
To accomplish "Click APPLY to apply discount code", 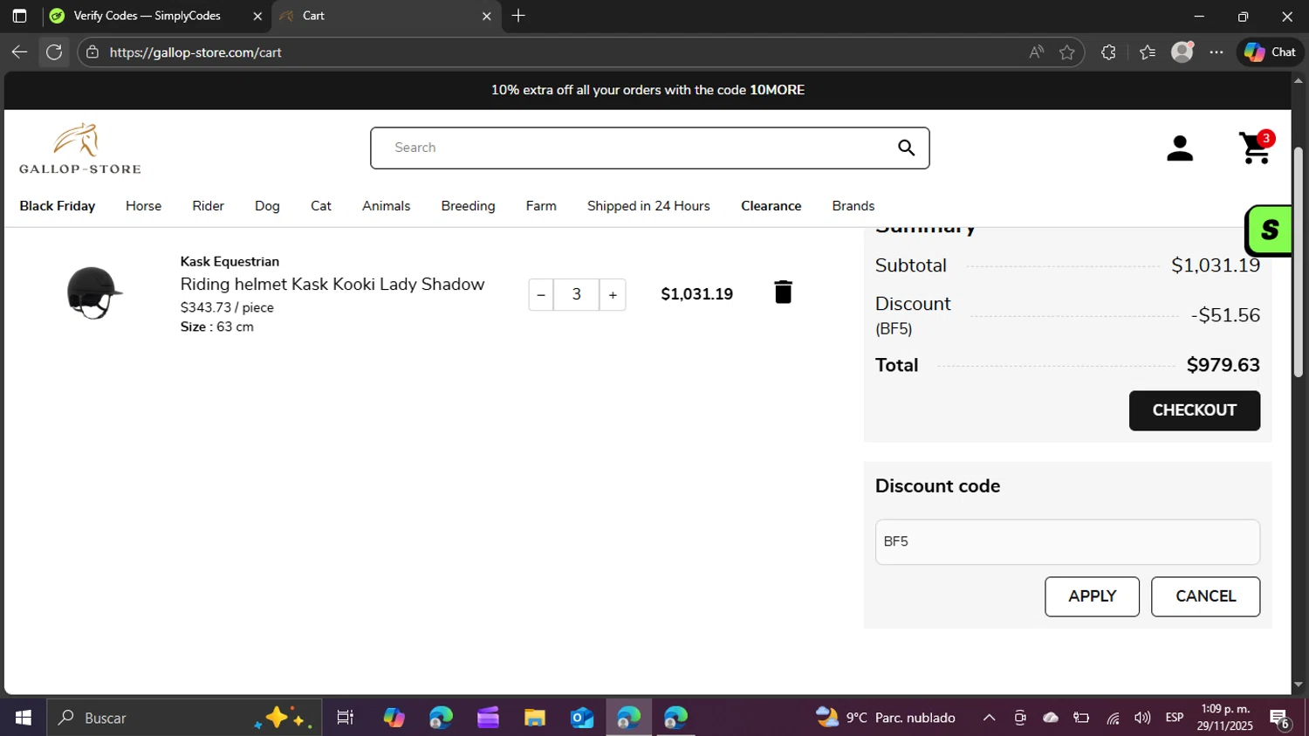I will coord(1092,596).
